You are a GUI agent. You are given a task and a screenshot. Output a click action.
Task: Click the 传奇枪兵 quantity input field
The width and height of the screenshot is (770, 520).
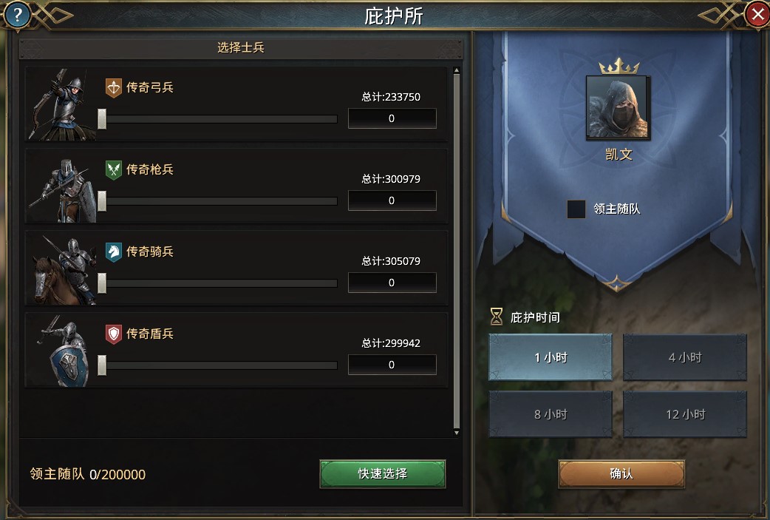point(392,200)
